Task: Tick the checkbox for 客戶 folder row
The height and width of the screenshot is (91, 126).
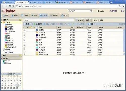Action: [24, 40]
